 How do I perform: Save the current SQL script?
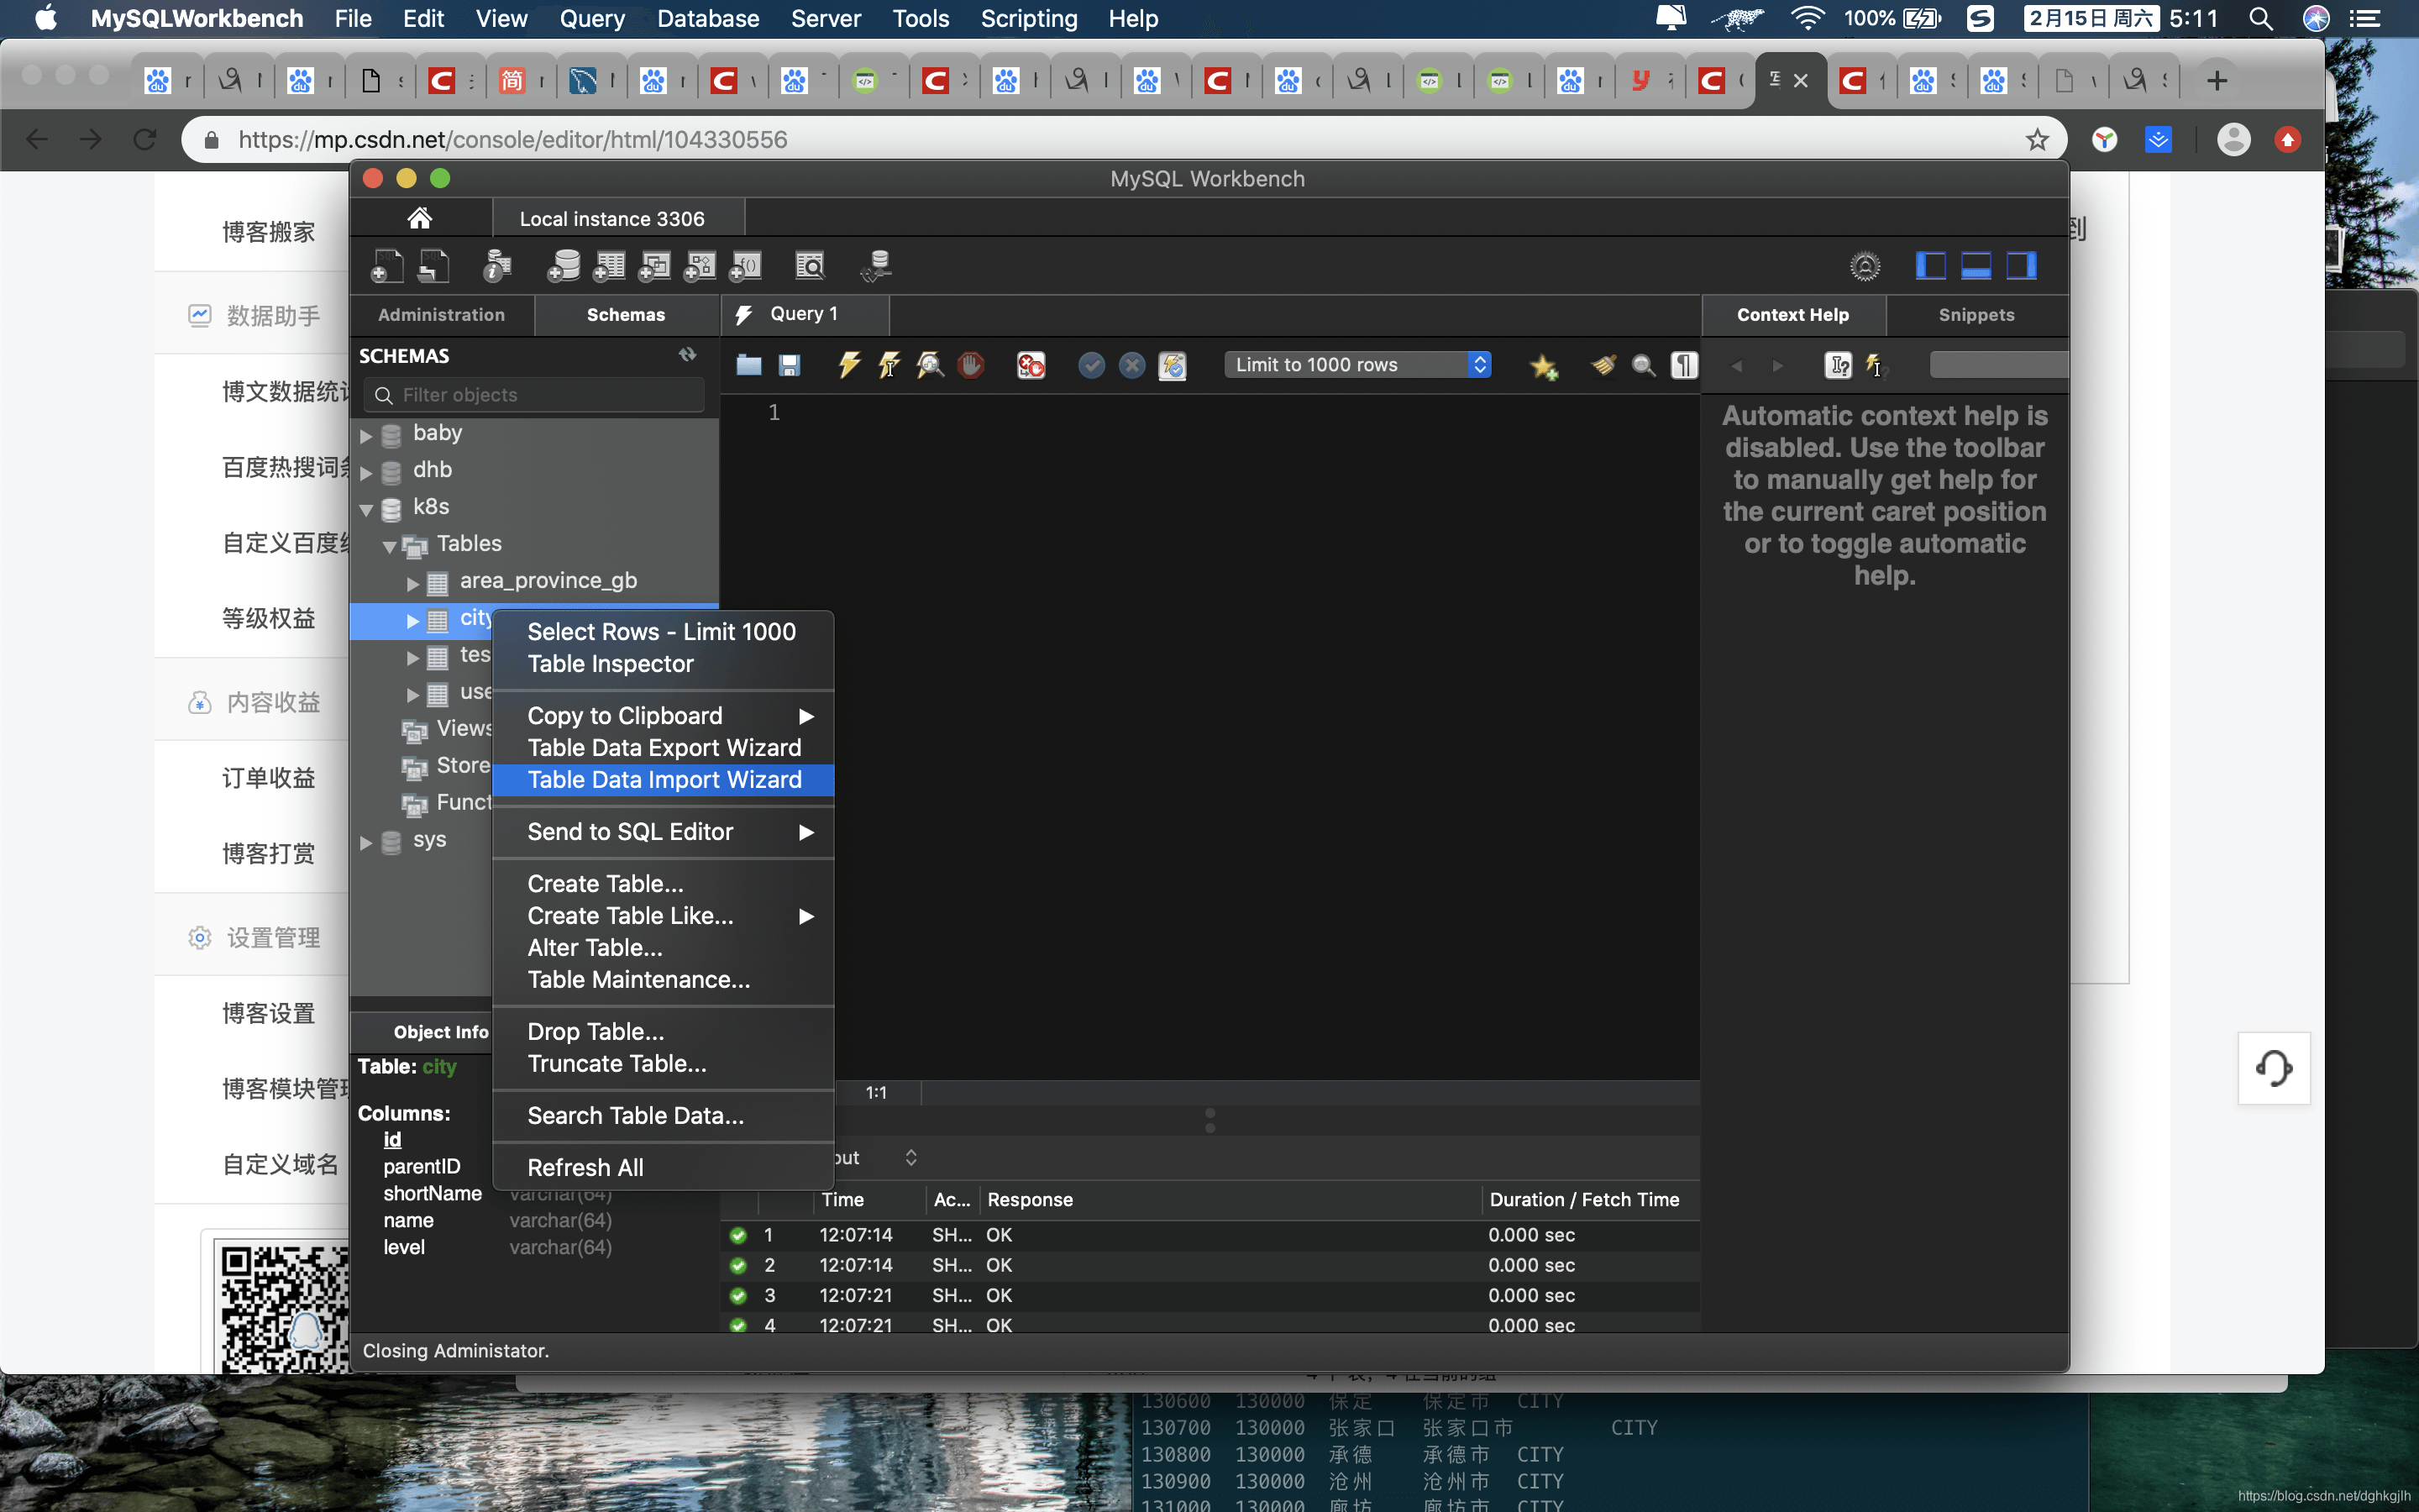[790, 365]
